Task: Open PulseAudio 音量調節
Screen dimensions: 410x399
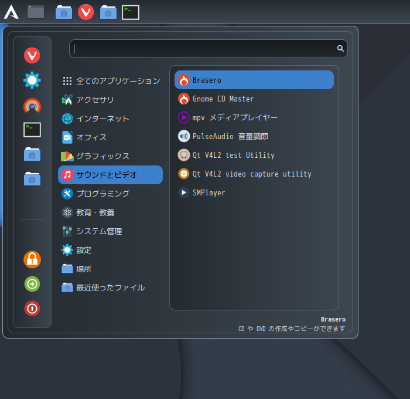Action: (x=254, y=136)
